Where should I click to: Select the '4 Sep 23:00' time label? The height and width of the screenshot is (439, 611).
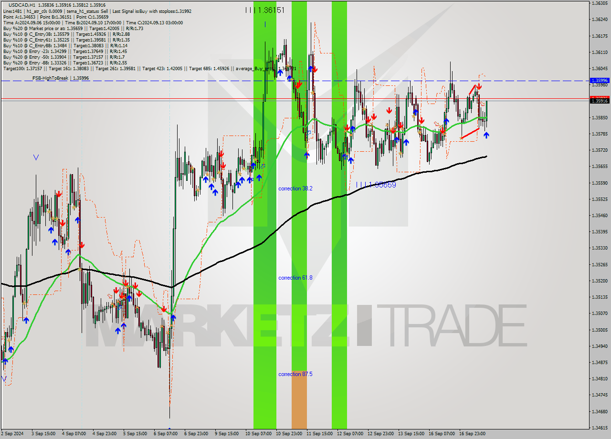point(105,434)
